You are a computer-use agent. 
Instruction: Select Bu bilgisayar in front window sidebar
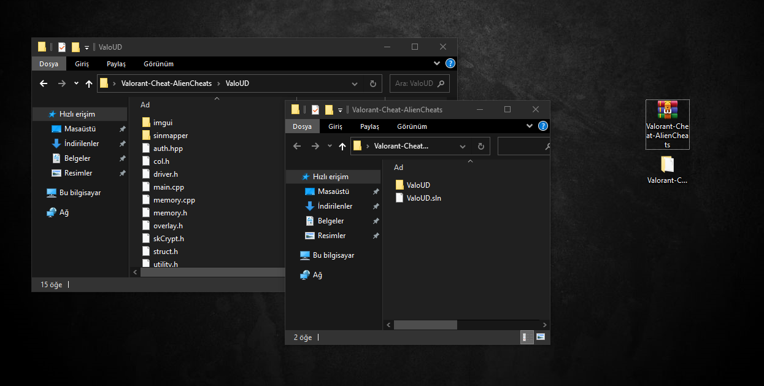click(333, 255)
